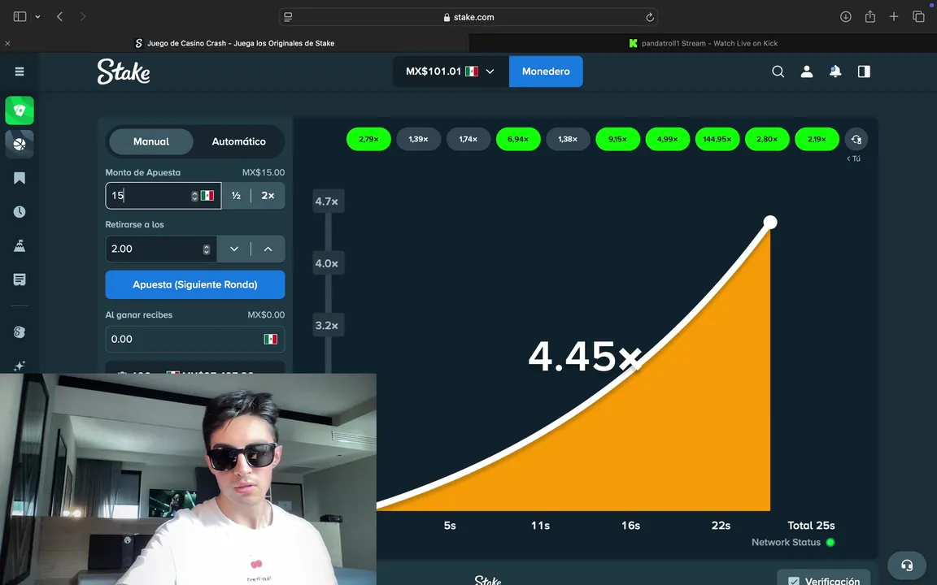Viewport: 937px width, 585px height.
Task: Open notifications bell
Action: [835, 71]
